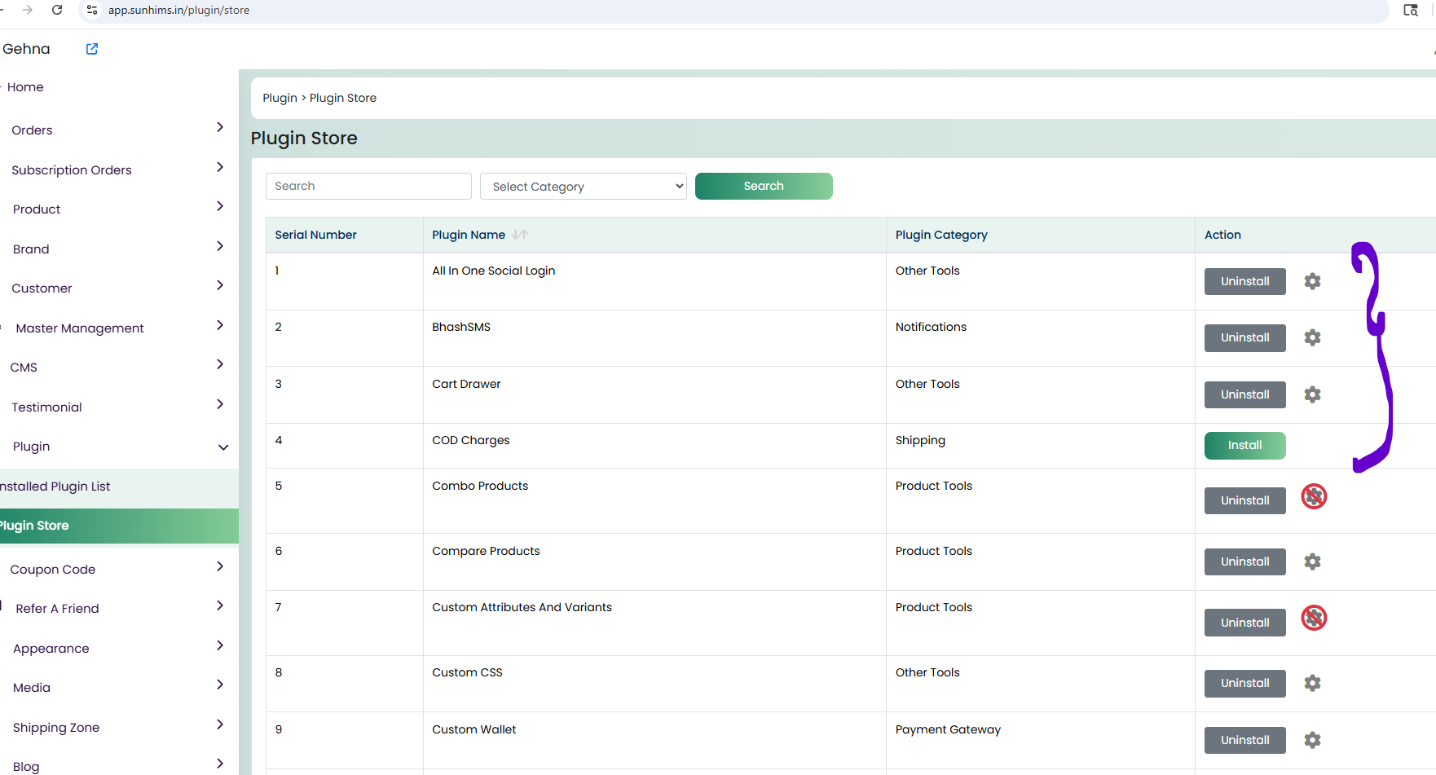Uninstall All In One Social Login
Screen dimensions: 1436x775
pos(1244,281)
